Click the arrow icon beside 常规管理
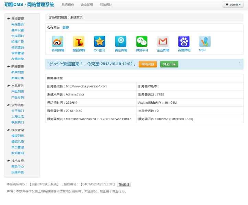This screenshot has height=205, width=248. [x=8, y=18]
